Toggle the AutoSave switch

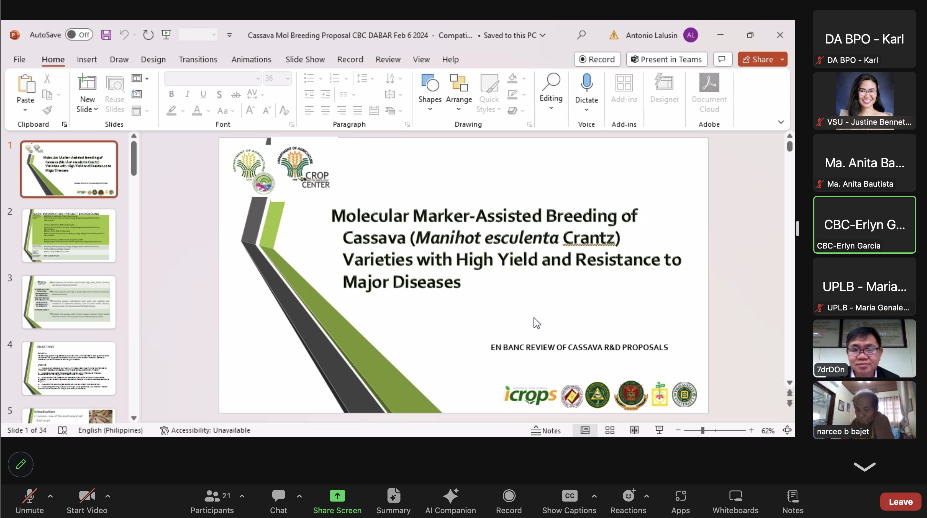tap(79, 35)
